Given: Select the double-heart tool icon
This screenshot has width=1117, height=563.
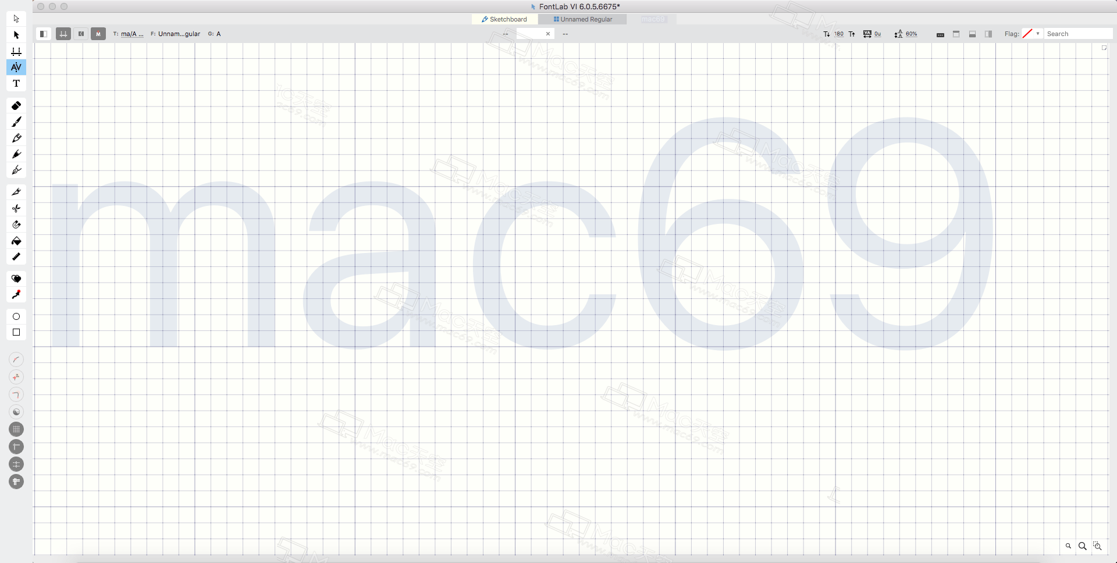Looking at the screenshot, I should point(16,279).
